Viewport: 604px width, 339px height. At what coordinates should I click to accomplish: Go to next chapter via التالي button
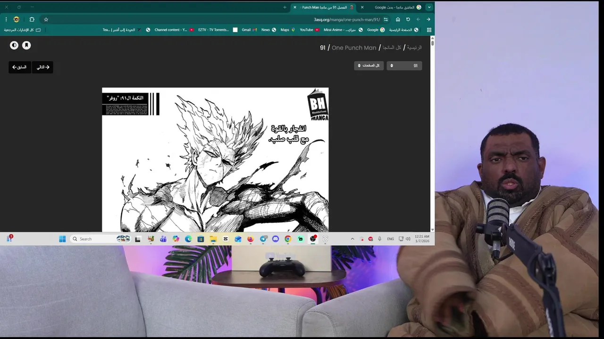click(x=43, y=67)
